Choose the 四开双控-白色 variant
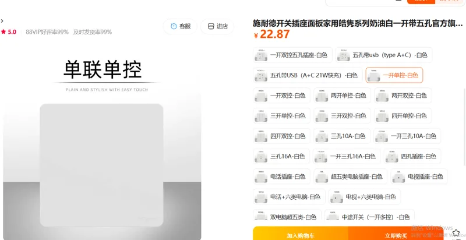This screenshot has height=240, width=466. [x=281, y=136]
